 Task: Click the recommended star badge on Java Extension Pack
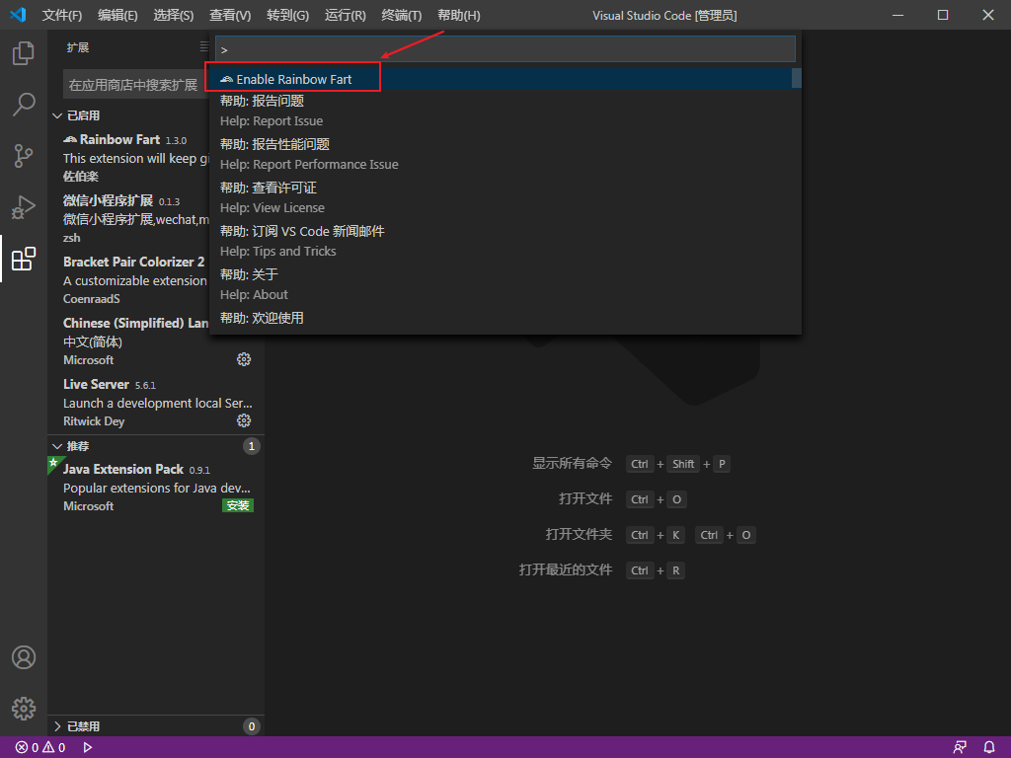tap(53, 463)
